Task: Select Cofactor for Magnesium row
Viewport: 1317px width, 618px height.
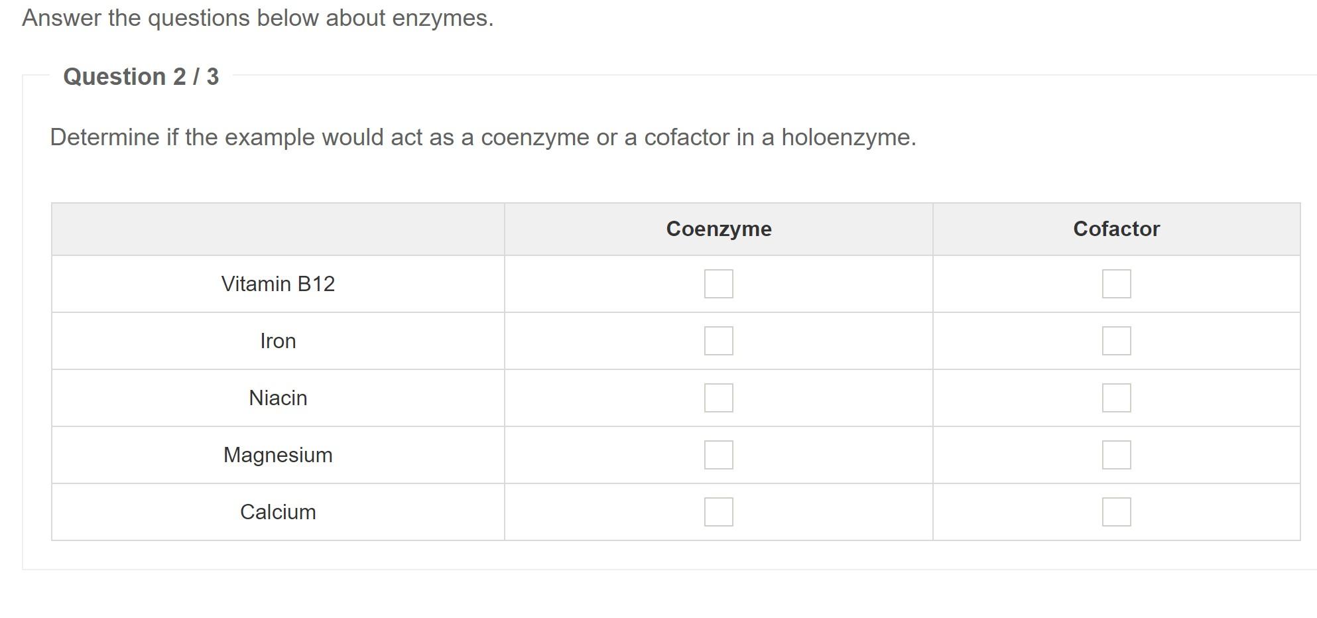Action: tap(1116, 455)
